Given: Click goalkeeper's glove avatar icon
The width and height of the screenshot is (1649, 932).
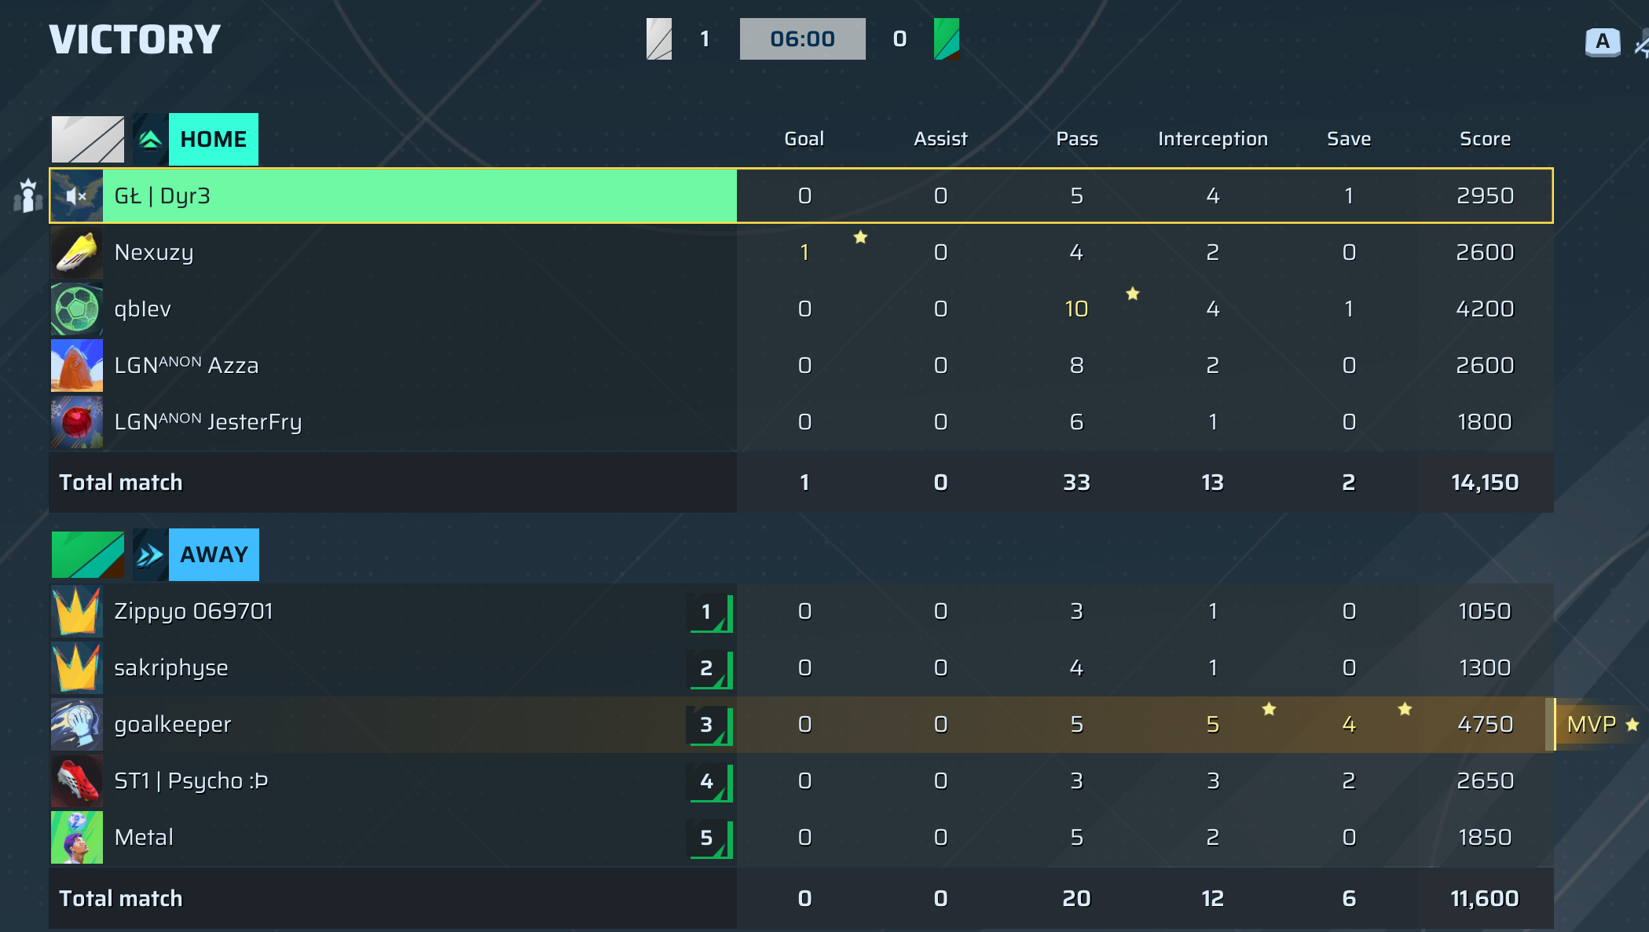Looking at the screenshot, I should coord(77,724).
